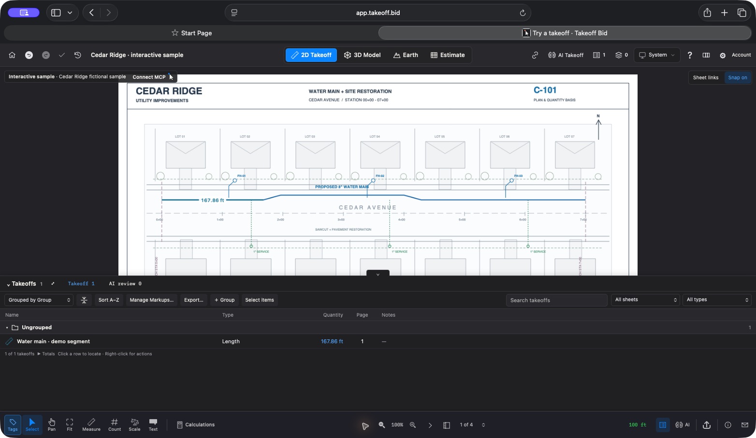Open the All sheets filter dropdown

click(645, 300)
